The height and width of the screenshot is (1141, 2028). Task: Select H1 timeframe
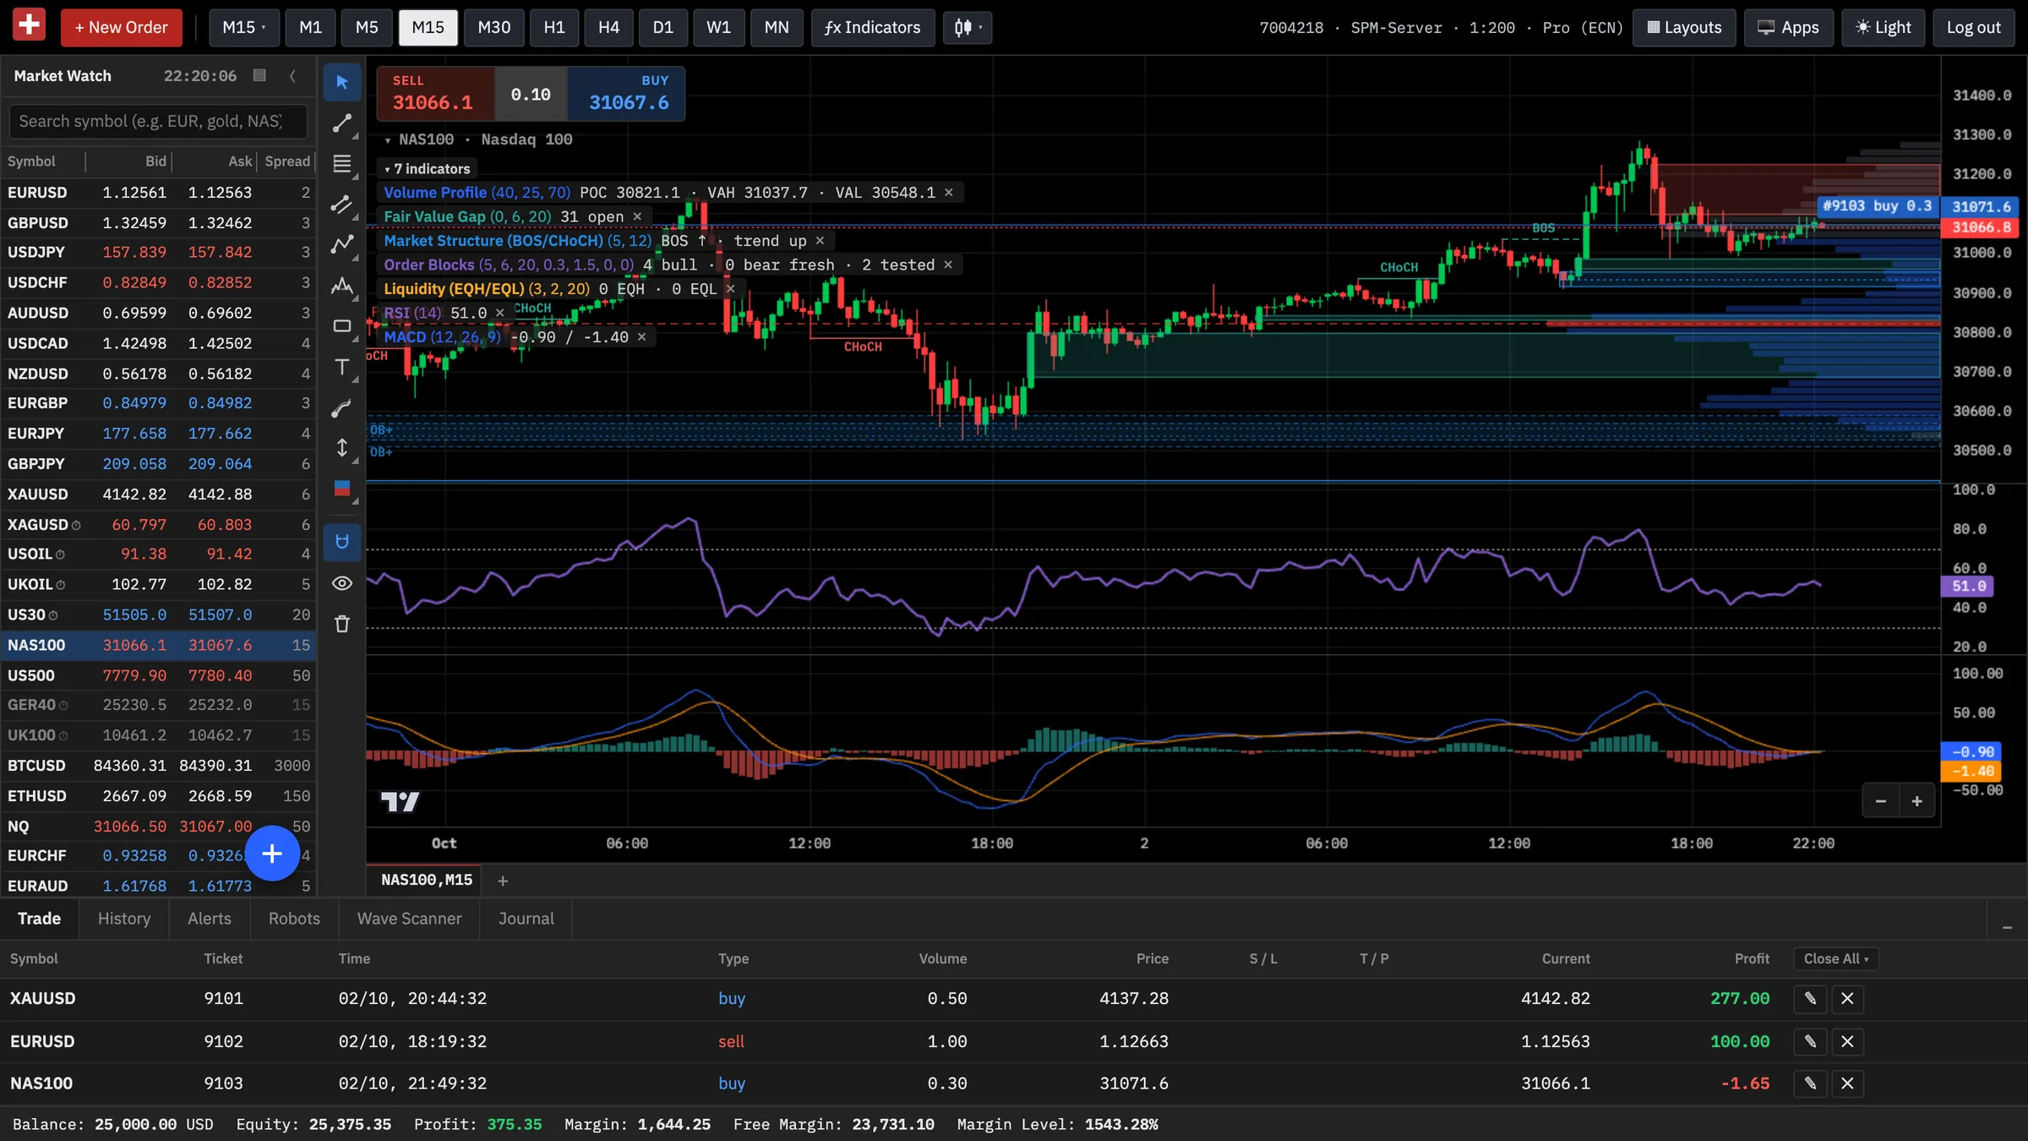point(554,28)
